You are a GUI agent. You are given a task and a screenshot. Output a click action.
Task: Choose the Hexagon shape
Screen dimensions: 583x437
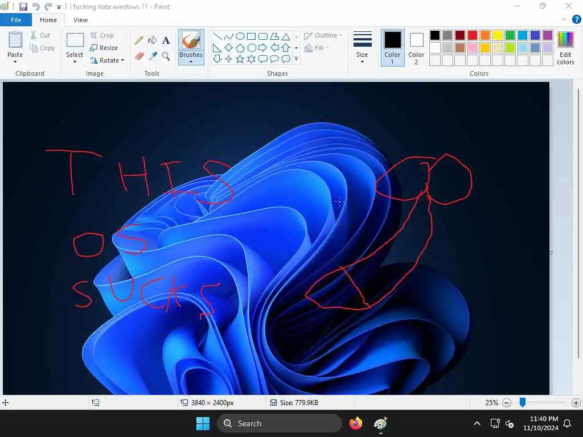point(251,48)
